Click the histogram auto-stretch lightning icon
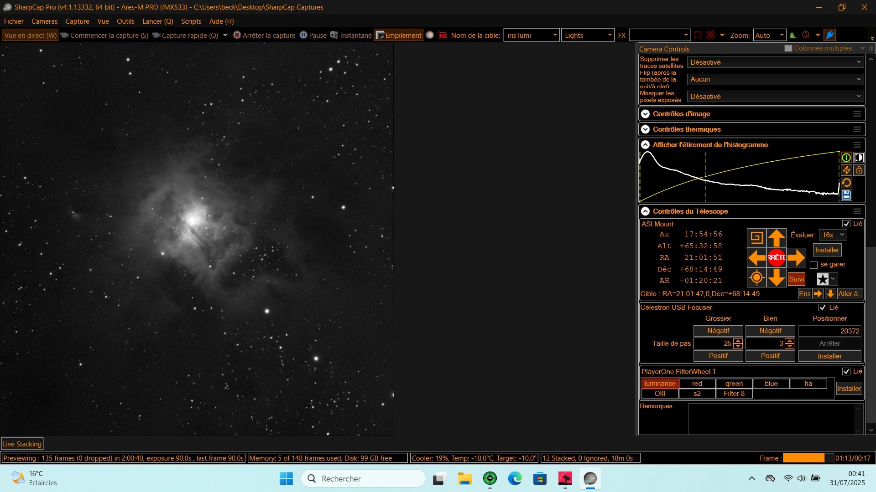 pyautogui.click(x=846, y=170)
